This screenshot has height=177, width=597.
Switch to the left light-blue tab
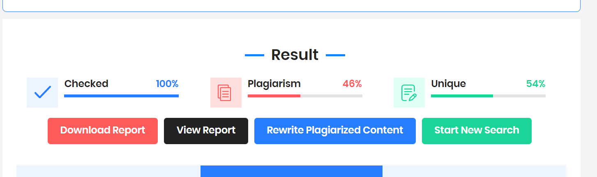coord(108,171)
